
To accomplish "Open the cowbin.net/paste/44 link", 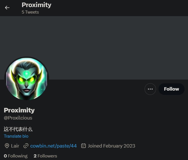I will [x=54, y=146].
